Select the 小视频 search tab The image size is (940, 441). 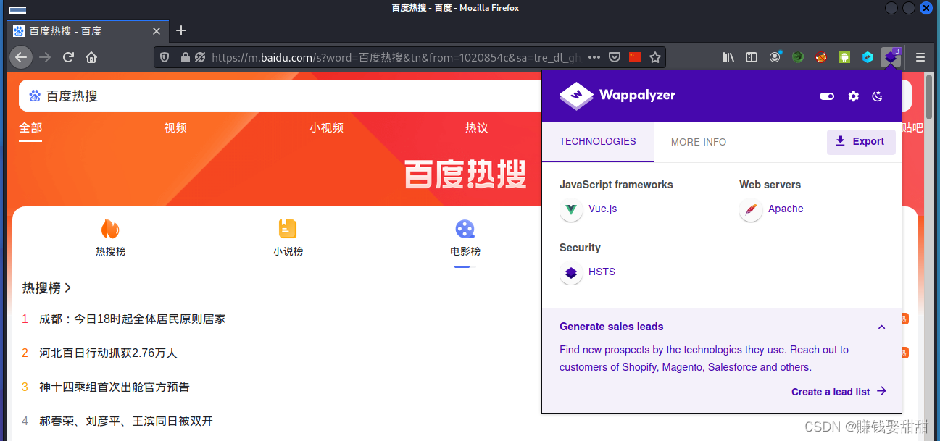coord(326,128)
